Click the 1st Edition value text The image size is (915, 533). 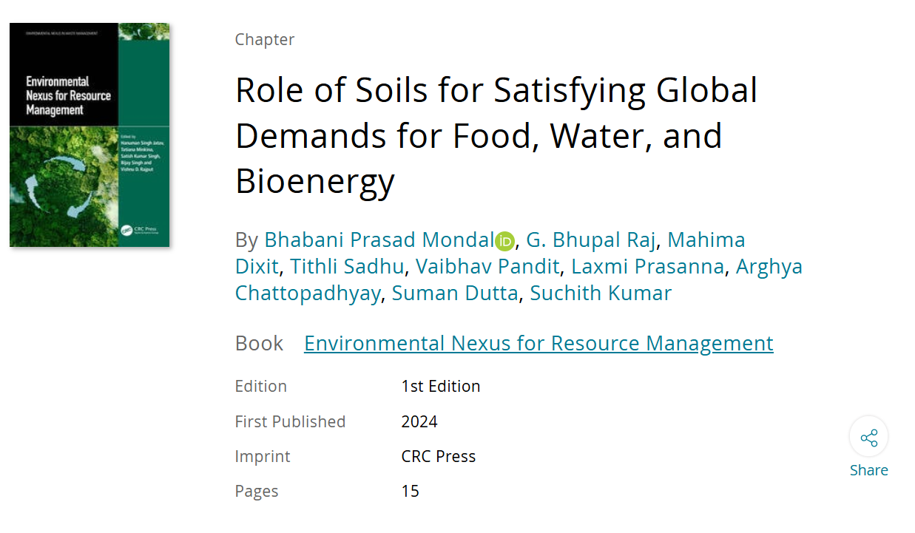(x=440, y=387)
